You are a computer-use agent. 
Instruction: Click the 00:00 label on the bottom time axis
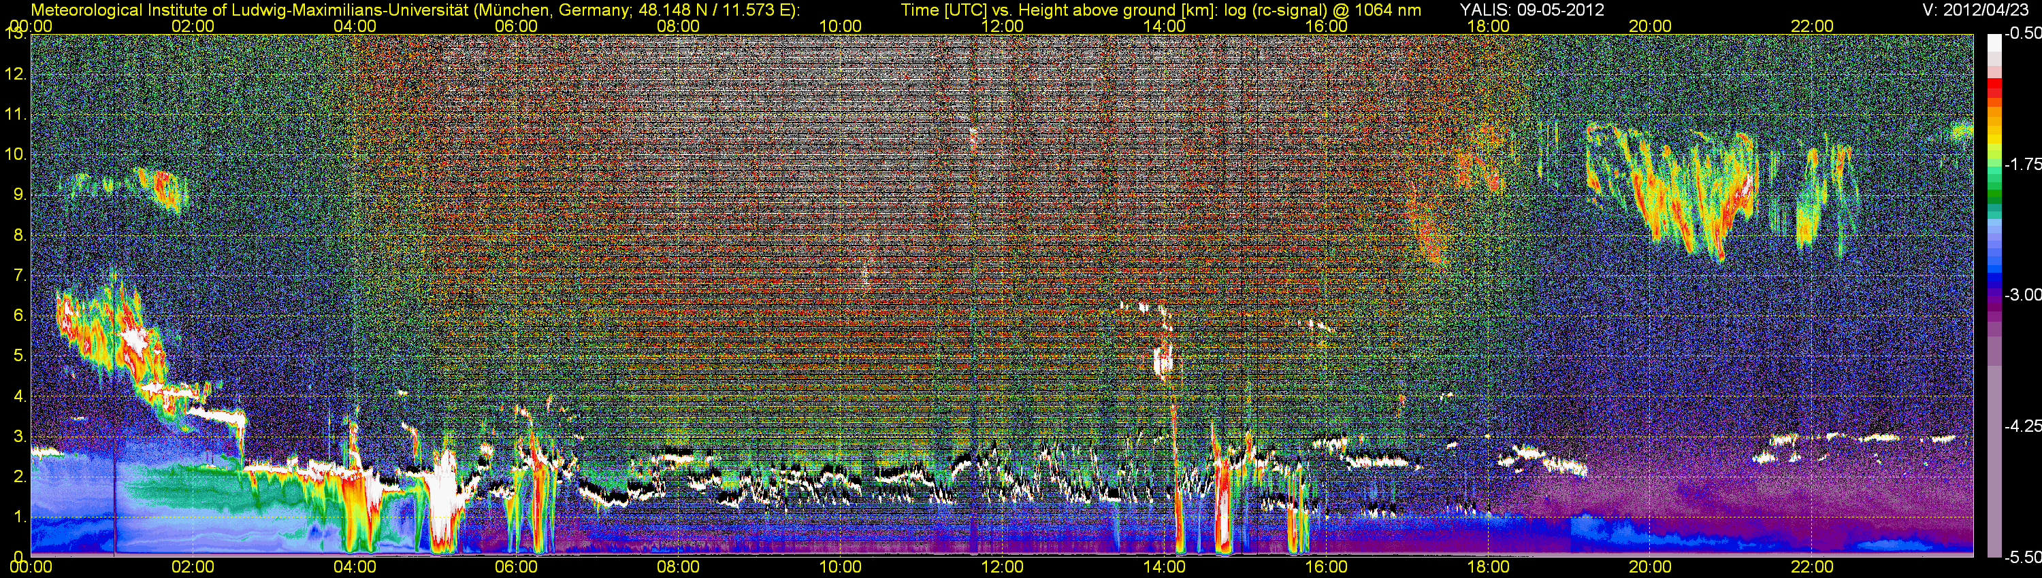31,567
